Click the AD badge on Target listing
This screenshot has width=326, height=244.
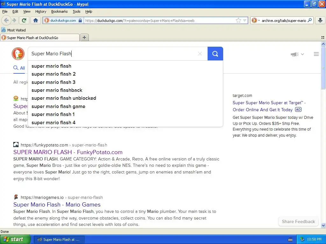[x=298, y=110]
